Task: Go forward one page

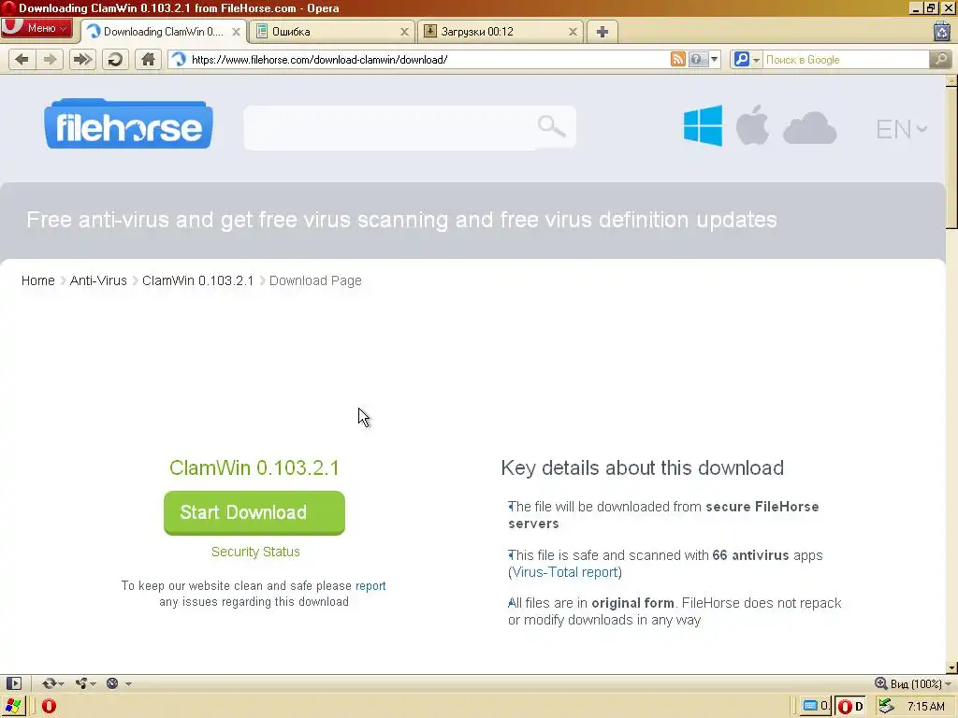Action: click(51, 59)
